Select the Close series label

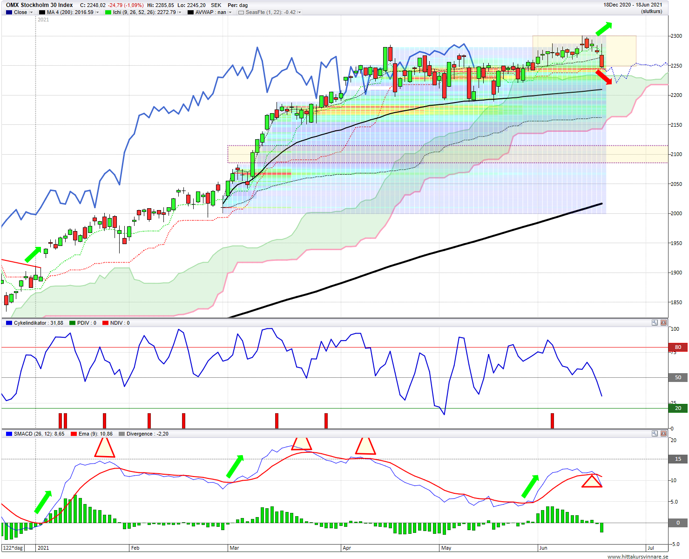tap(20, 13)
